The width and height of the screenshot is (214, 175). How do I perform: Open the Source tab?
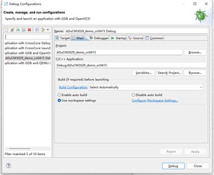click(x=136, y=38)
